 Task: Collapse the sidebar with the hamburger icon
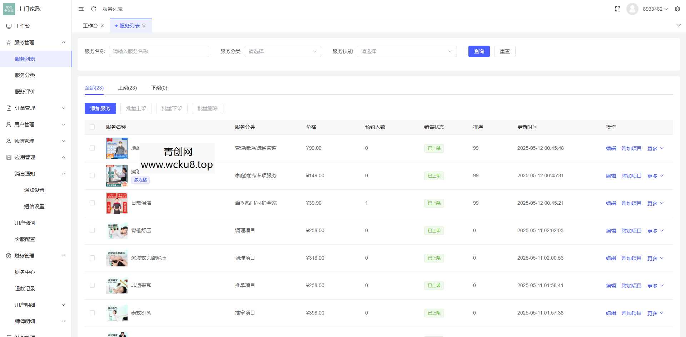pos(81,9)
